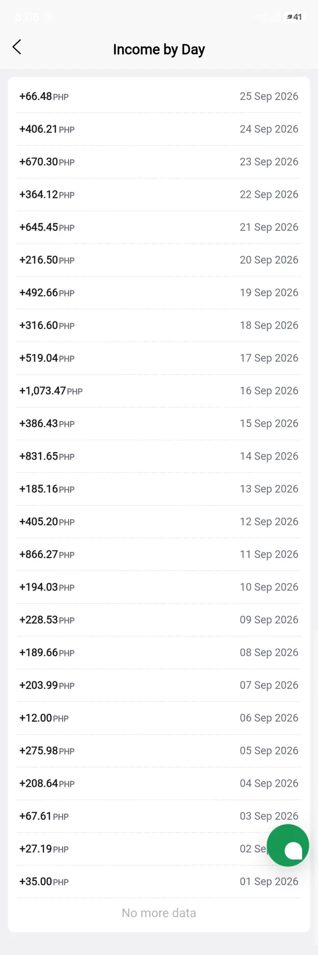318x955 pixels.
Task: Select the 21 Sep 2026 income entry
Action: click(159, 227)
